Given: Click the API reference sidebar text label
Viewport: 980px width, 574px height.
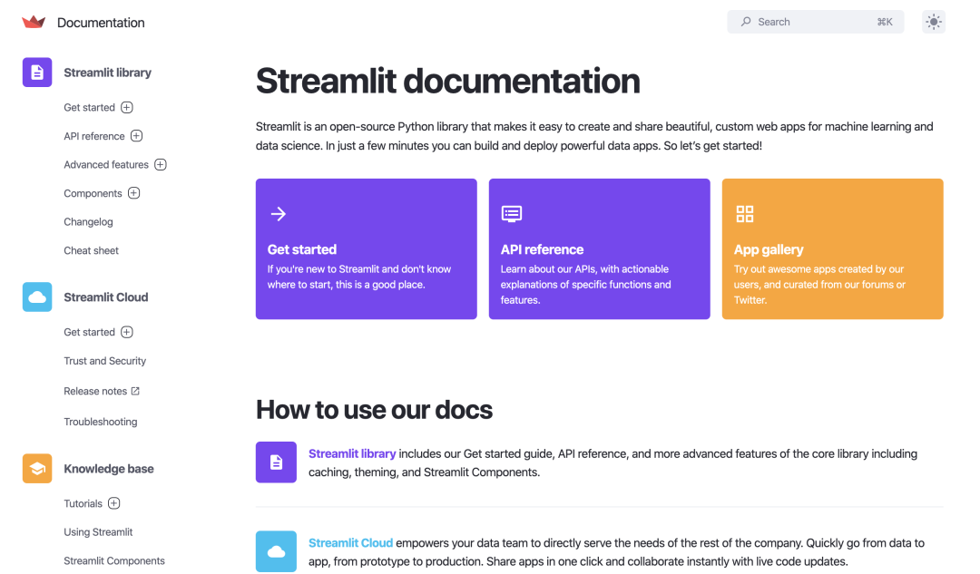Looking at the screenshot, I should (94, 136).
